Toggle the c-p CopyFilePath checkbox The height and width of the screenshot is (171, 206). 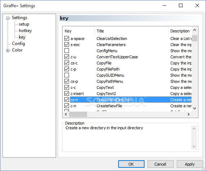coord(66,69)
